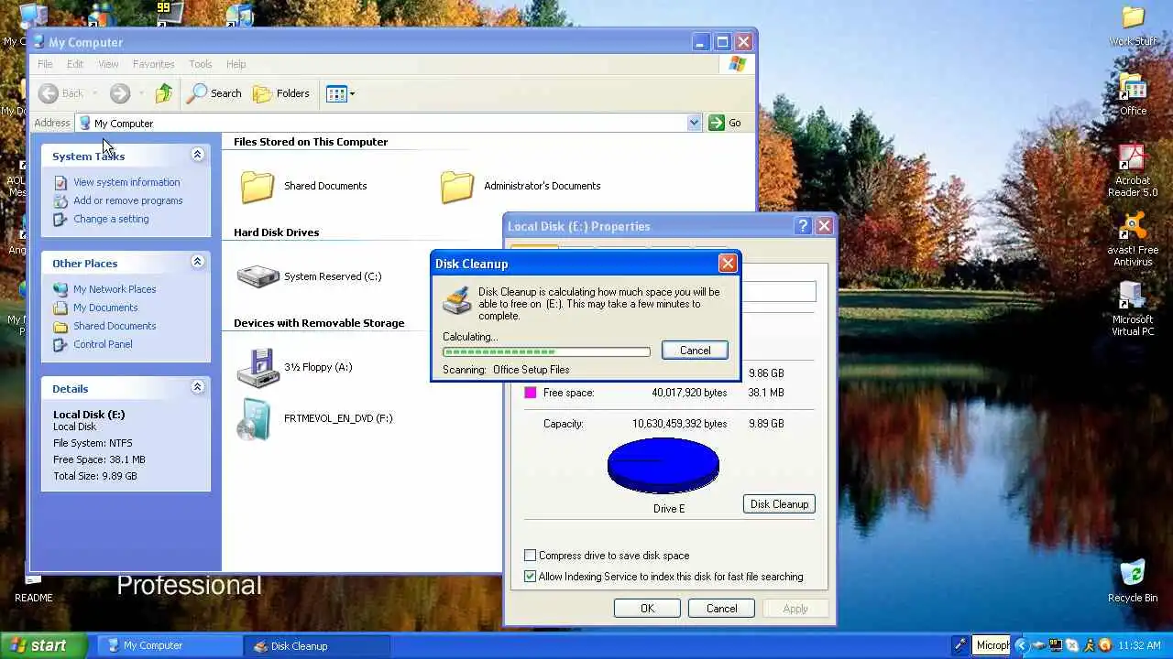This screenshot has height=659, width=1173.
Task: Open the Help menu
Action: [236, 64]
